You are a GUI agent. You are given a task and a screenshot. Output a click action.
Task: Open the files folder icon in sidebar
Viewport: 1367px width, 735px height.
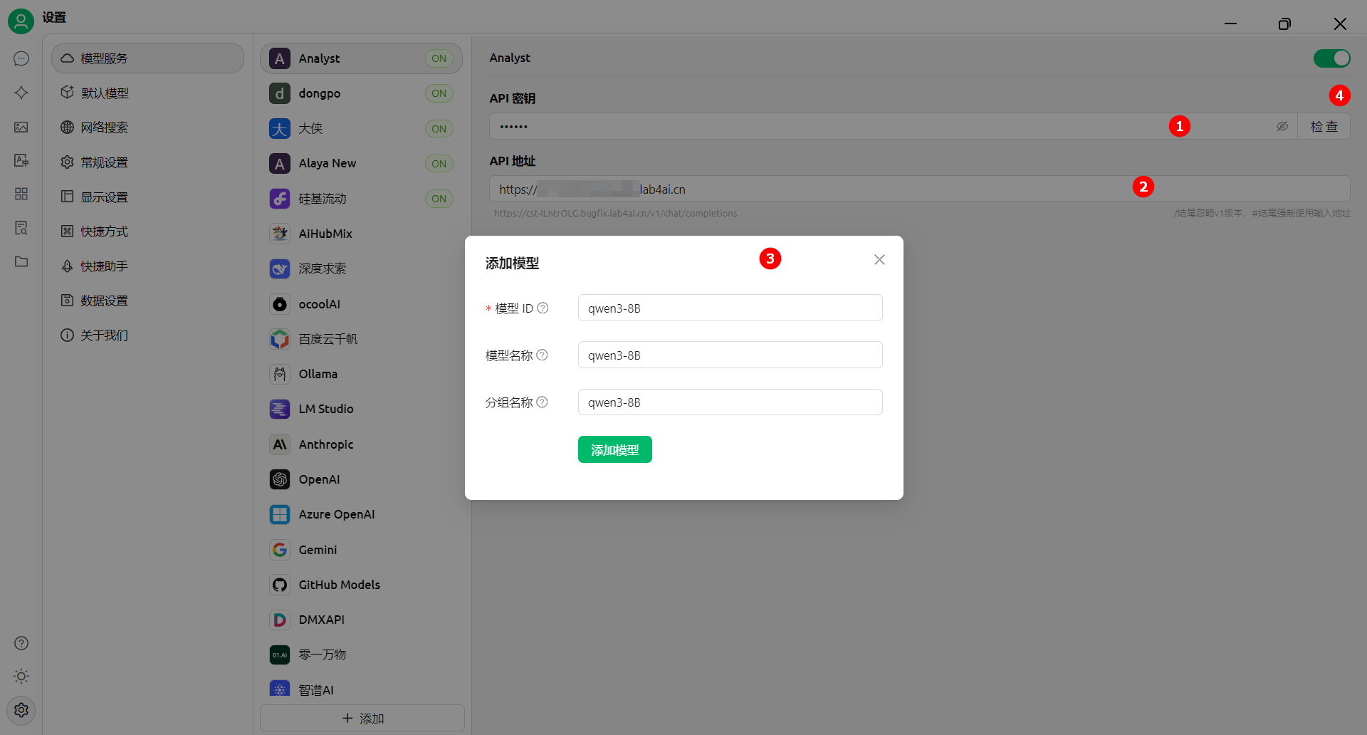(21, 261)
